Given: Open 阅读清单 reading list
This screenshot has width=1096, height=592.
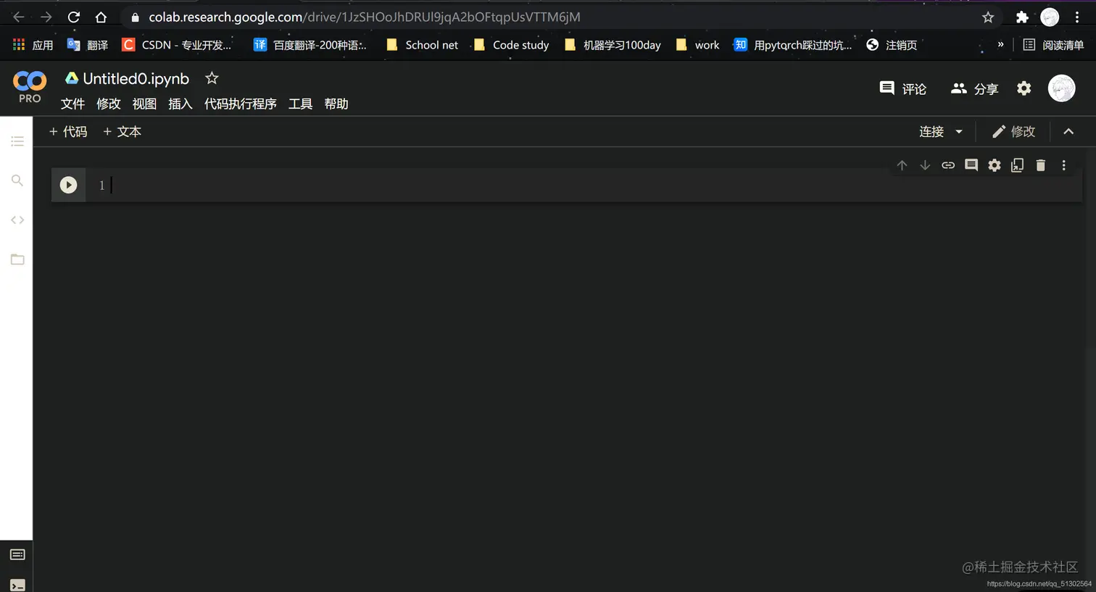Looking at the screenshot, I should click(x=1053, y=45).
